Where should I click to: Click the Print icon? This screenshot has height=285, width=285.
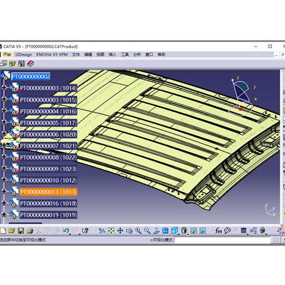click(30, 231)
